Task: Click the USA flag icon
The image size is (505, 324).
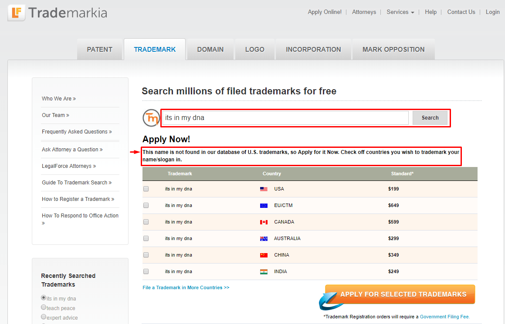Action: [264, 189]
